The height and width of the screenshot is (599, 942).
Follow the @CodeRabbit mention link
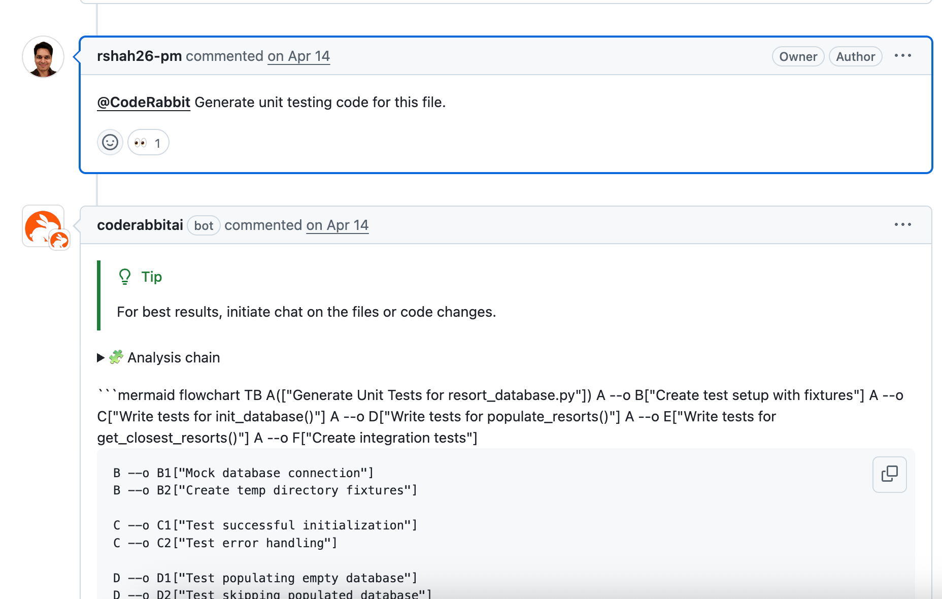click(144, 102)
